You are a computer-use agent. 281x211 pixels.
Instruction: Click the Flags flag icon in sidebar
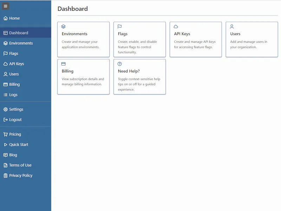tap(6, 53)
